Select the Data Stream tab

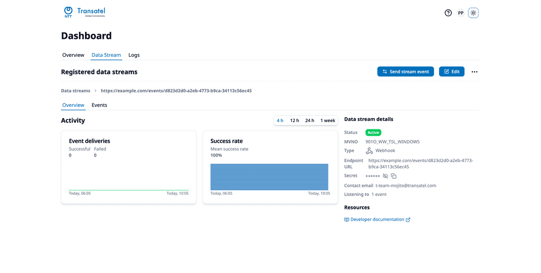107,55
